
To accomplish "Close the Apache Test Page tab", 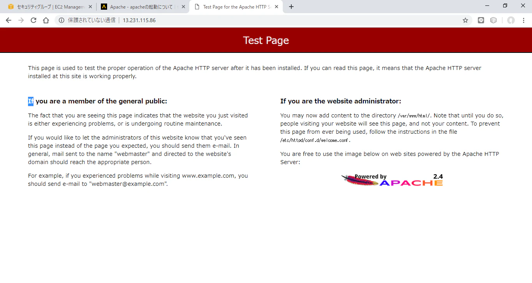I will coord(277,7).
